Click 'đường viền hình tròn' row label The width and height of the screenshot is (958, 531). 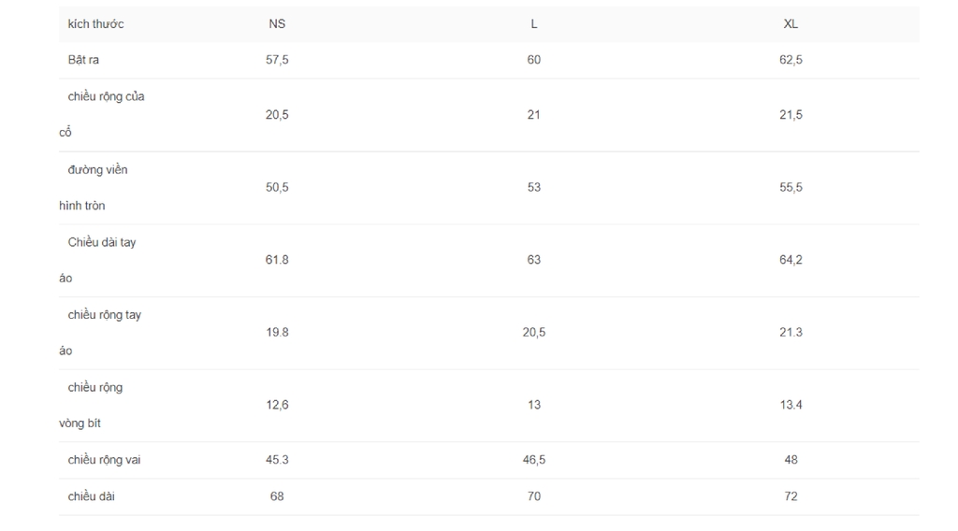click(x=94, y=187)
